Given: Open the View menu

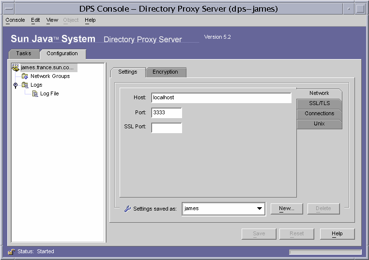Looking at the screenshot, I should pyautogui.click(x=52, y=20).
